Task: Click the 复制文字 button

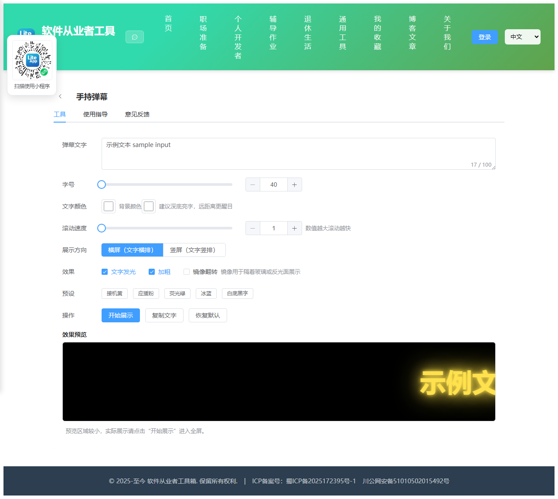Action: coord(164,315)
